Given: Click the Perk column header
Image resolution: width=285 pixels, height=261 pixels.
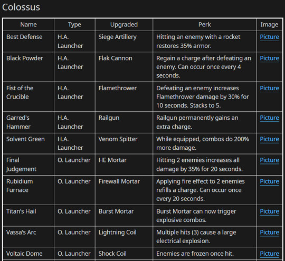Looking at the screenshot, I should 204,25.
